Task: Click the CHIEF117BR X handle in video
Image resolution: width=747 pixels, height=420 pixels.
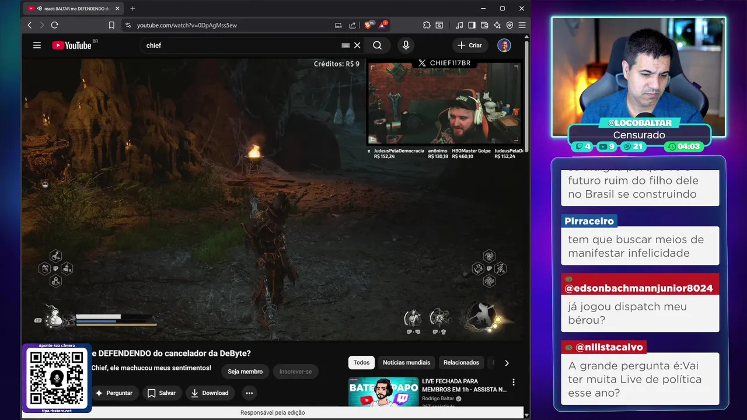Action: coord(445,63)
